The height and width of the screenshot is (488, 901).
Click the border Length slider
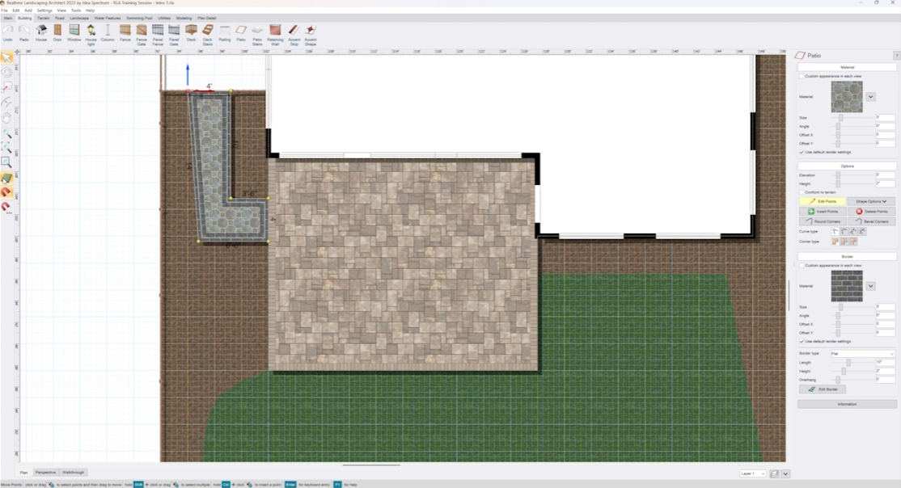[849, 363]
